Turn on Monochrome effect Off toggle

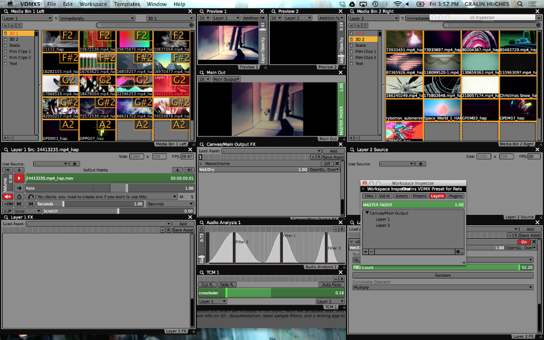pos(327,163)
